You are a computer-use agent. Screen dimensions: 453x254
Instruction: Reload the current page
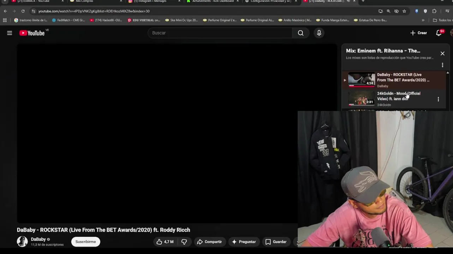click(23, 11)
